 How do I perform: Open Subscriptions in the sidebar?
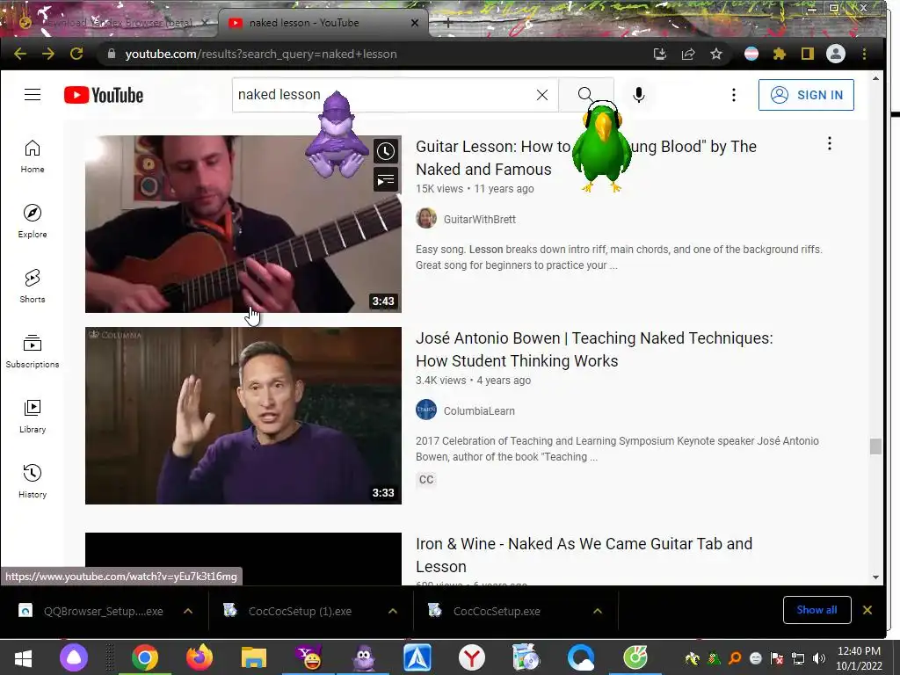tap(33, 352)
